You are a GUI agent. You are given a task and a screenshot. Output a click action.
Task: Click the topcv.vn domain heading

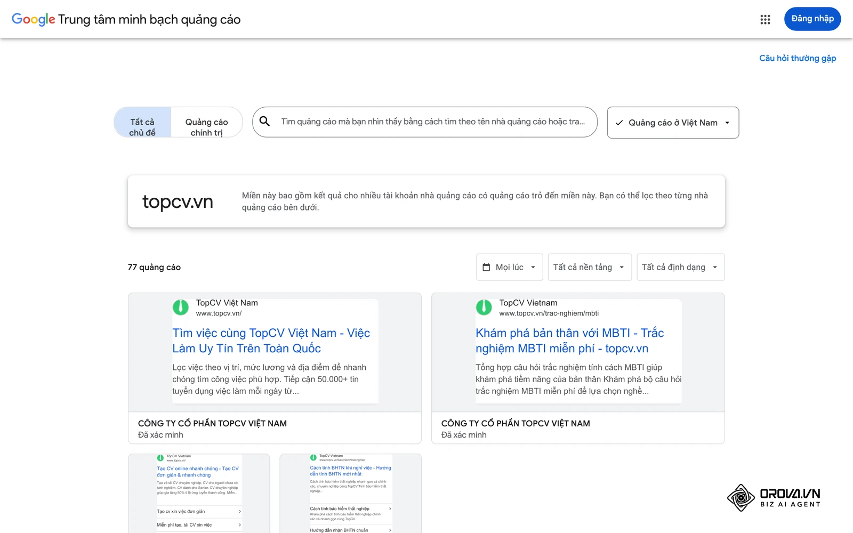point(178,202)
